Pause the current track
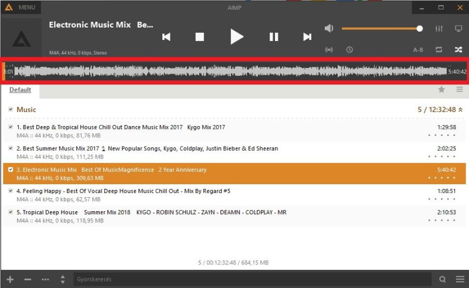The width and height of the screenshot is (469, 288). pos(274,37)
